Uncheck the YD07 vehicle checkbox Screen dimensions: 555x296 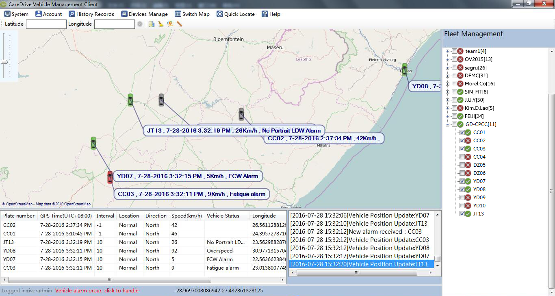(462, 181)
